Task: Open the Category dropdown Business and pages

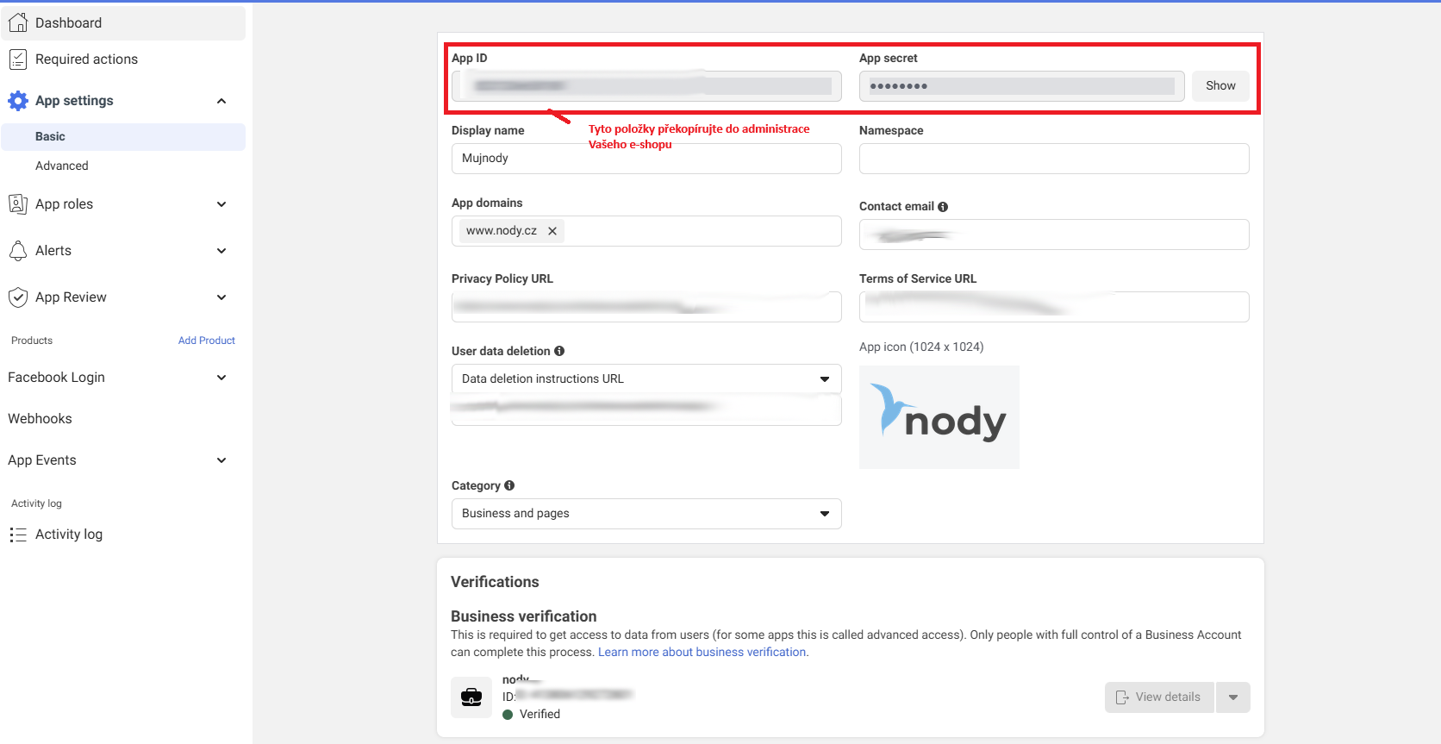Action: click(646, 514)
